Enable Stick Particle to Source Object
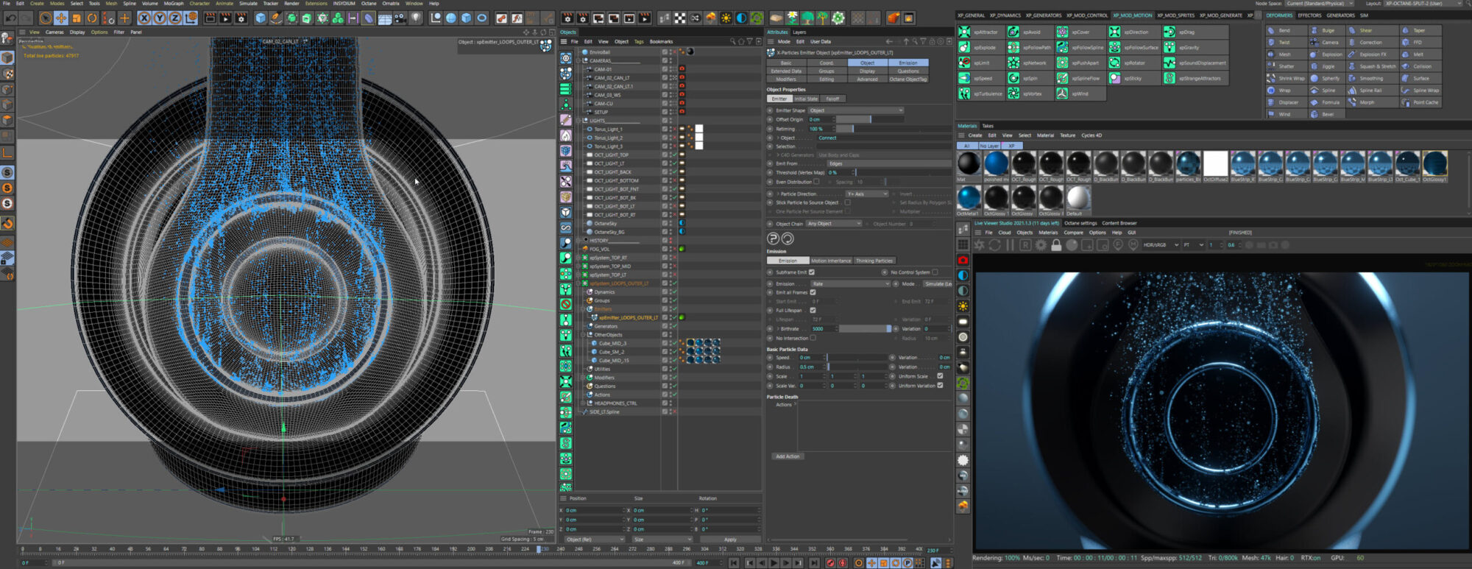Viewport: 1472px width, 569px height. (x=848, y=202)
